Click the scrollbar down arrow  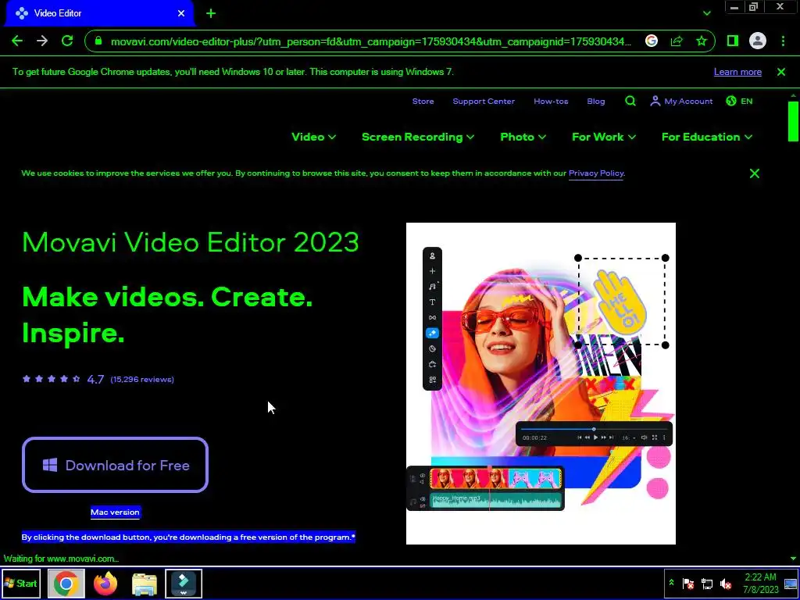click(793, 558)
